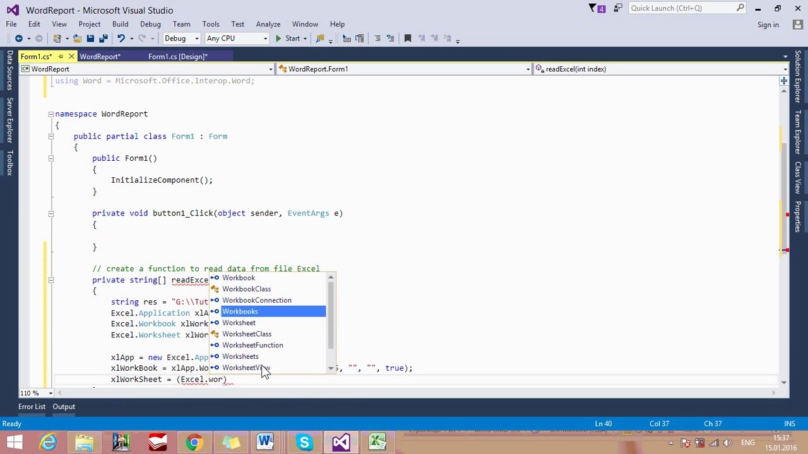Switch to the WordReport* tab
This screenshot has width=808, height=454.
coord(100,57)
